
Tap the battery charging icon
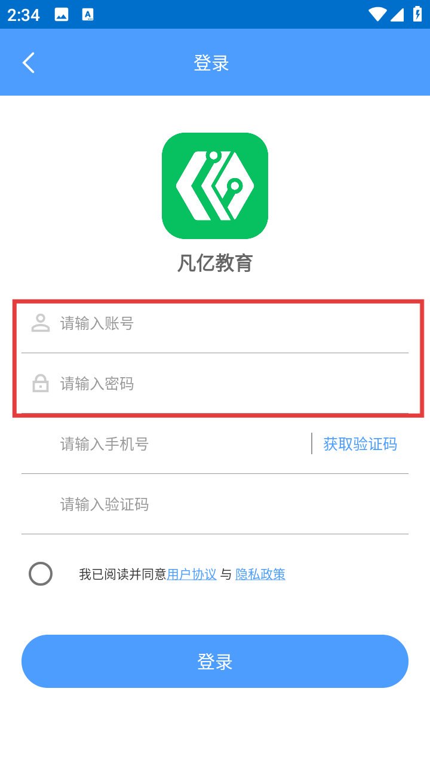(417, 14)
